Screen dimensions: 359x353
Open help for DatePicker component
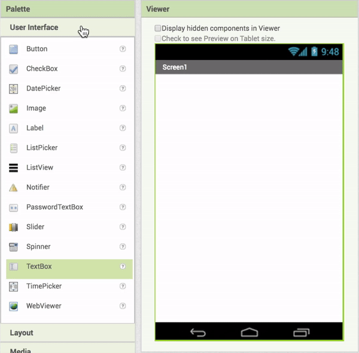pos(123,88)
